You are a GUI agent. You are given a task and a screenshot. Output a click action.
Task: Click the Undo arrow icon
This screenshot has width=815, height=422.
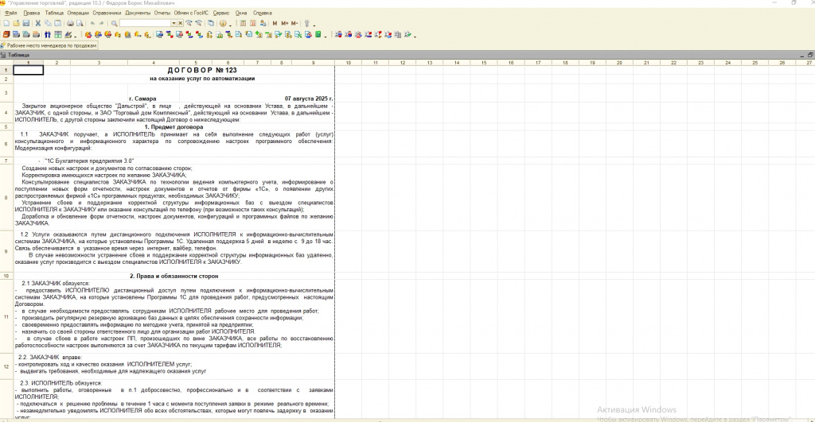pos(92,23)
